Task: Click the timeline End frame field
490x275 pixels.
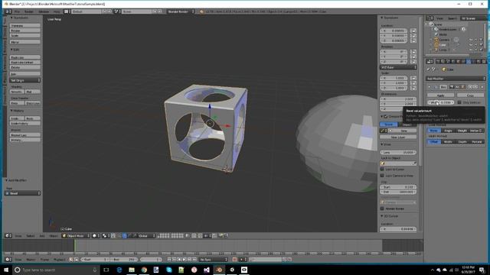Action: click(124, 260)
